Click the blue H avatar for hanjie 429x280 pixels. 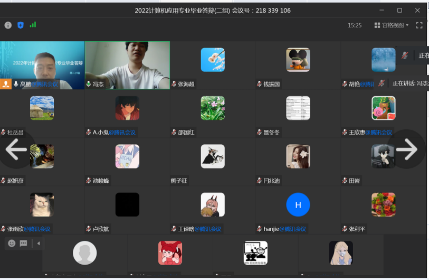298,204
